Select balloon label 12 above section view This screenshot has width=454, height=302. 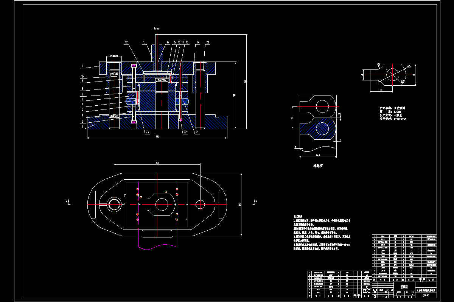point(126,42)
